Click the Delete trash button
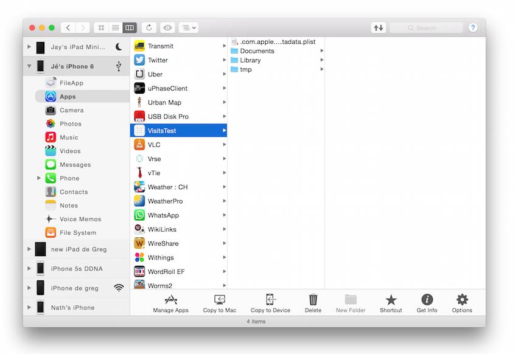Image resolution: width=515 pixels, height=354 pixels. [x=313, y=304]
